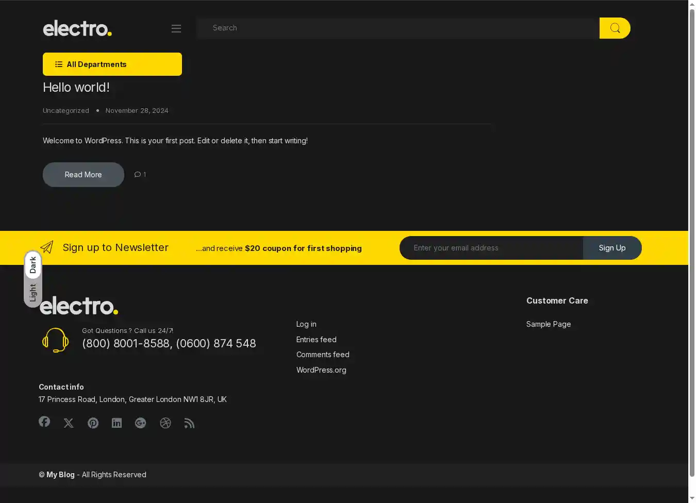Image resolution: width=696 pixels, height=503 pixels.
Task: Open the Google Plus social icon
Action: 140,423
